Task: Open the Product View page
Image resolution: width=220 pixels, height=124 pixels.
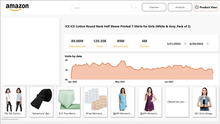Action: [x=206, y=7]
